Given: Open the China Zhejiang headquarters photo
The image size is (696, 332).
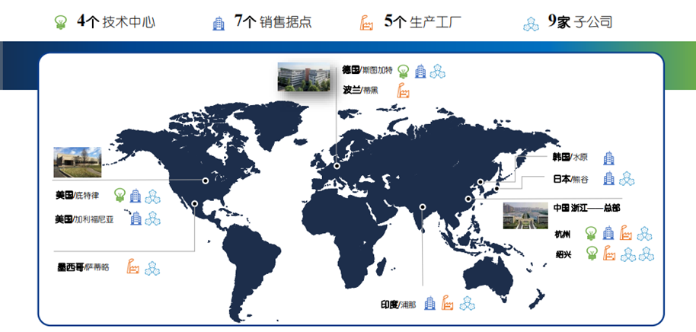Looking at the screenshot, I should click(x=525, y=215).
